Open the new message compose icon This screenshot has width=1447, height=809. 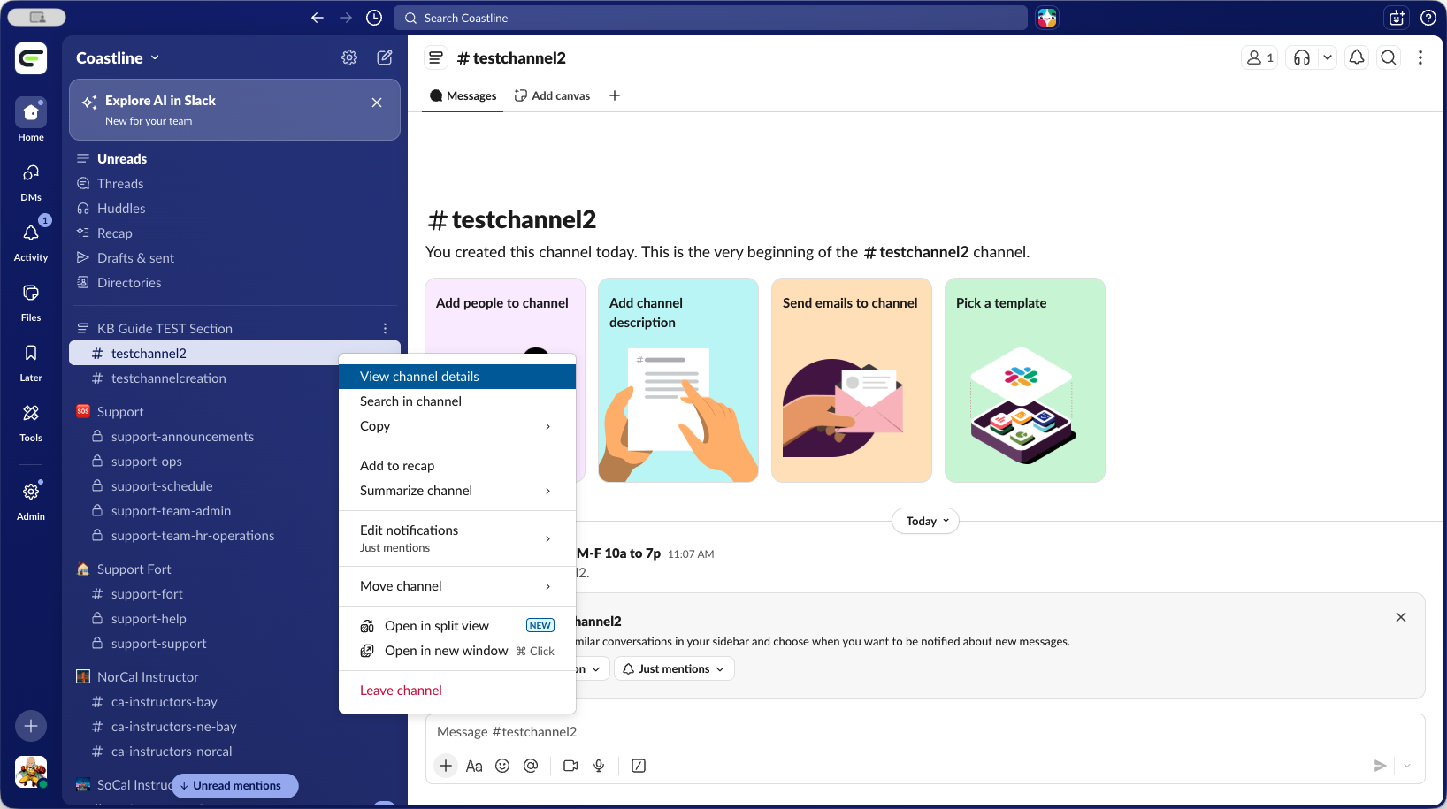[x=385, y=57]
